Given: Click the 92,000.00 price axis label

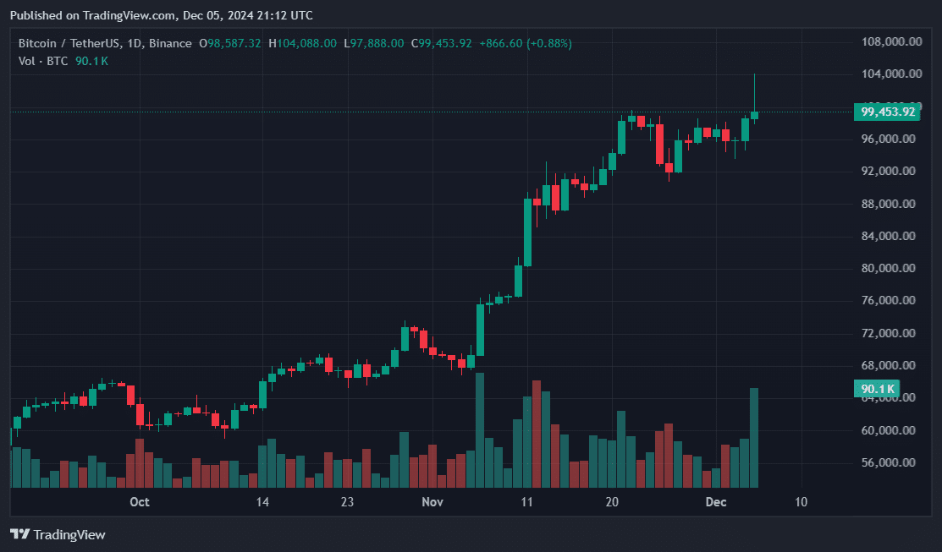Looking at the screenshot, I should (889, 171).
